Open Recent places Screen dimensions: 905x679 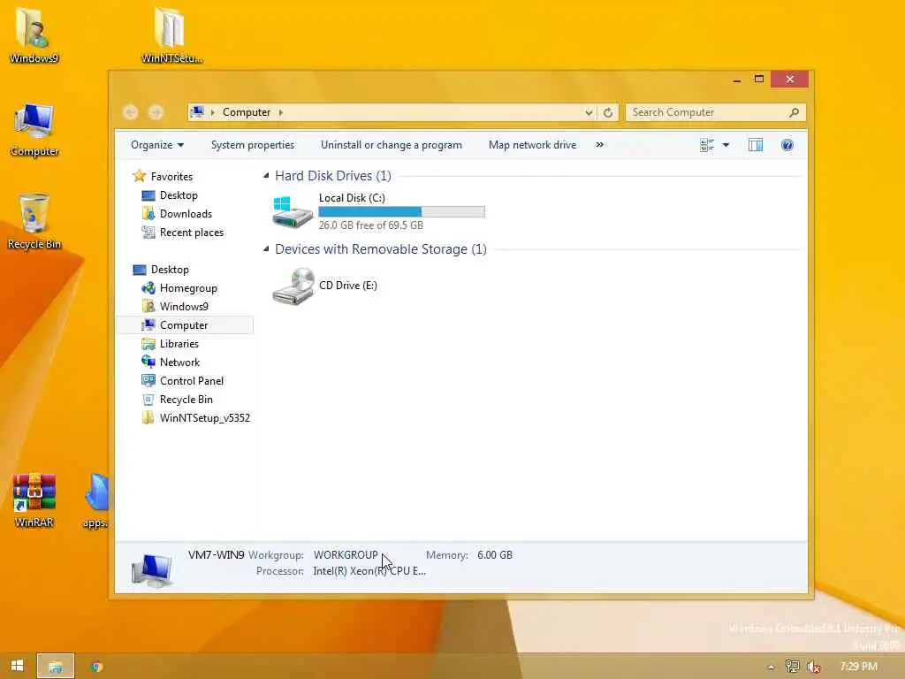(191, 233)
